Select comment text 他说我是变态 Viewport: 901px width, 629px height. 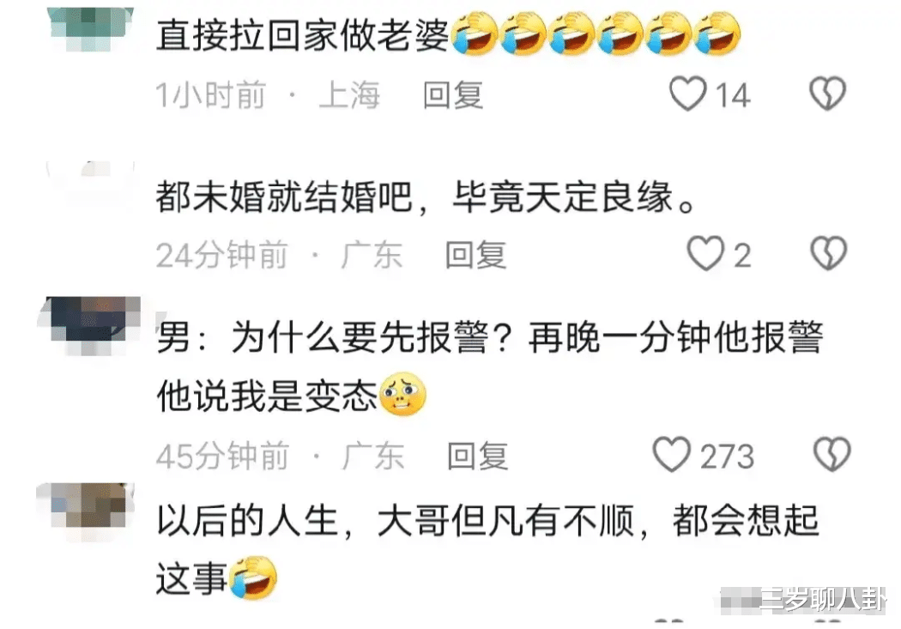[266, 396]
